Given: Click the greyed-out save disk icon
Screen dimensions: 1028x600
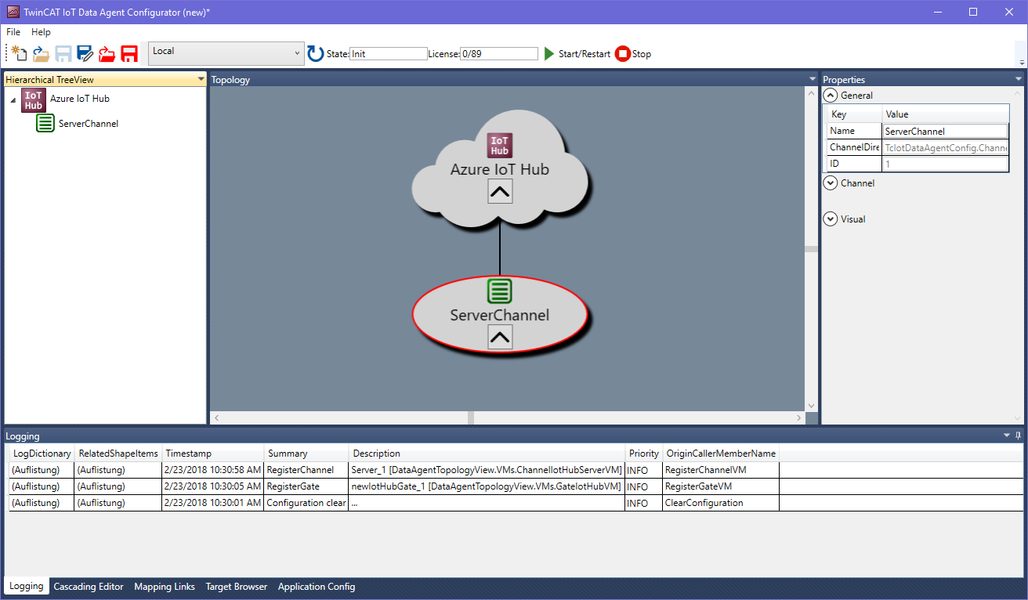Looking at the screenshot, I should 63,54.
